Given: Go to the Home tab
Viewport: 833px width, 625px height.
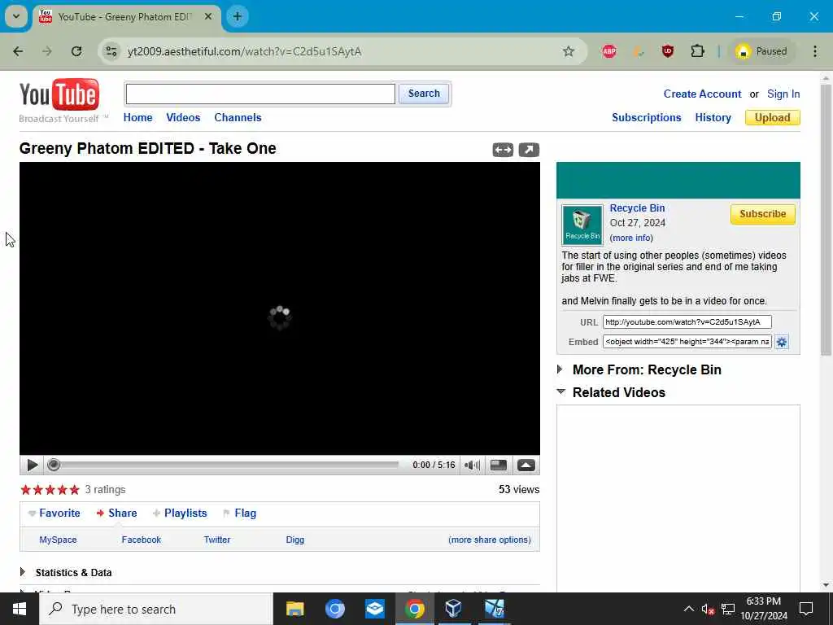Looking at the screenshot, I should [x=137, y=117].
